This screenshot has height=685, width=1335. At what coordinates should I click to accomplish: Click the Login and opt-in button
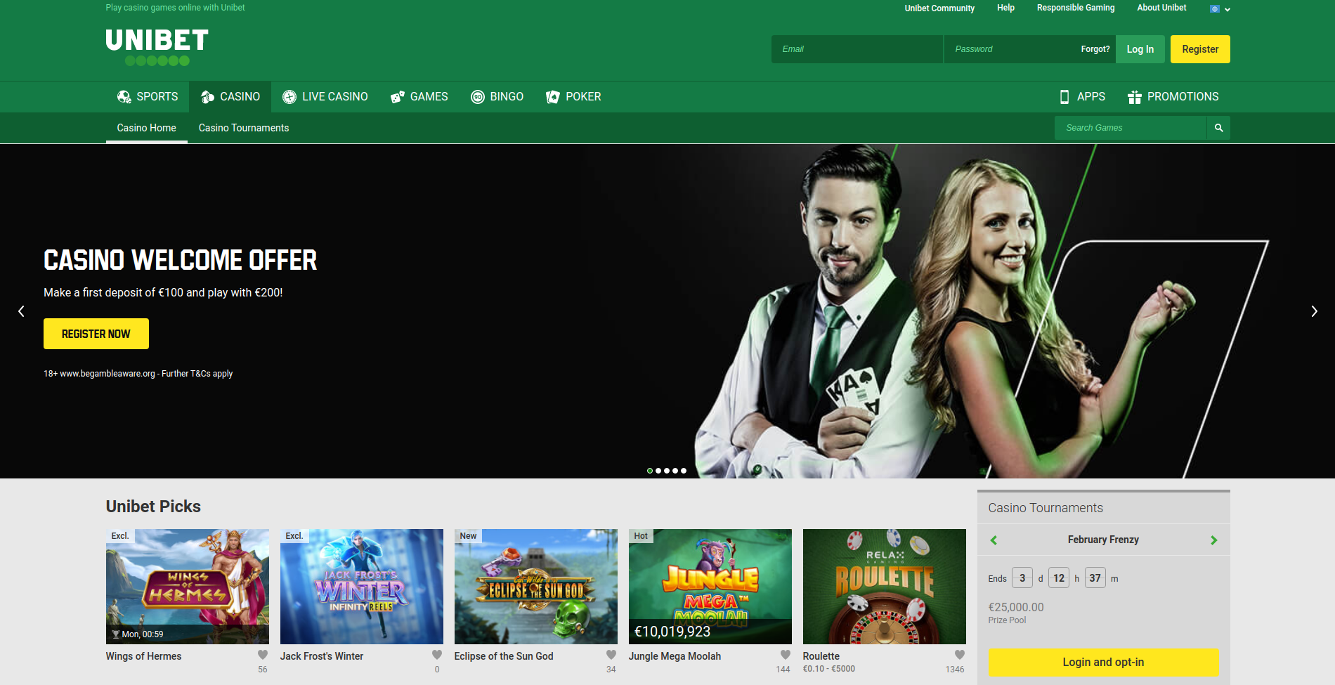1103,663
